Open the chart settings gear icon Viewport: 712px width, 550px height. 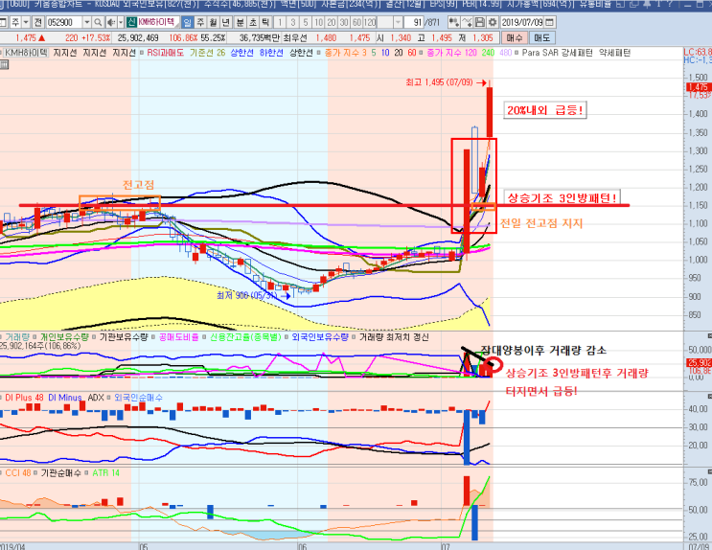coord(493,22)
